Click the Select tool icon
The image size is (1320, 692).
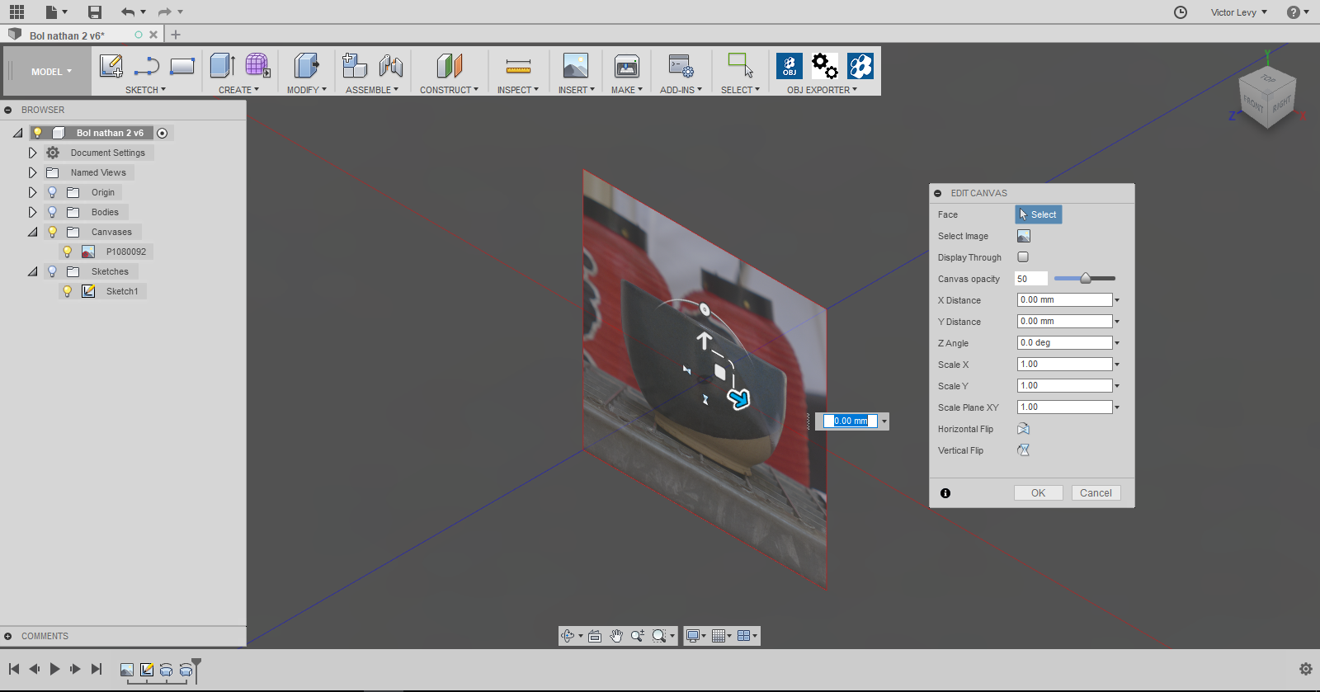(740, 65)
